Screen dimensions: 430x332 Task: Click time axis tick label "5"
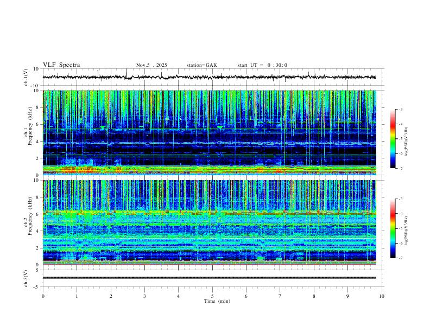(x=212, y=296)
